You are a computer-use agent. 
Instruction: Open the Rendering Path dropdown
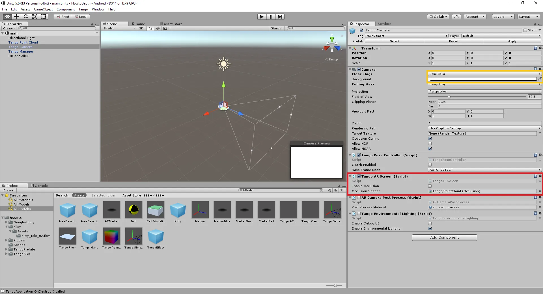click(485, 128)
